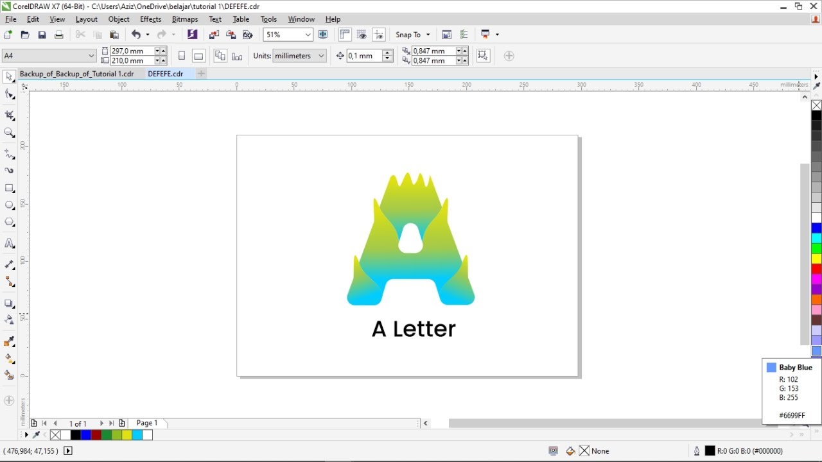This screenshot has height=462, width=822.
Task: Click the Print icon
Action: 58,35
